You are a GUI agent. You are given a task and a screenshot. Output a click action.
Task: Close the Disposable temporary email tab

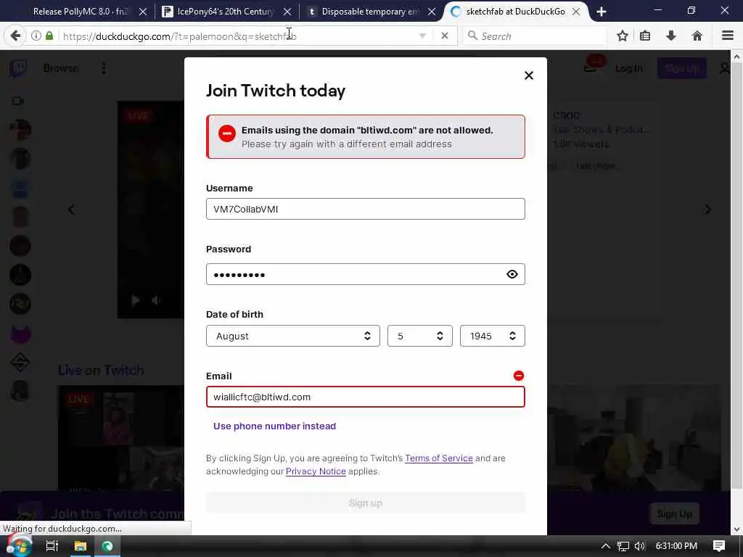coord(432,12)
